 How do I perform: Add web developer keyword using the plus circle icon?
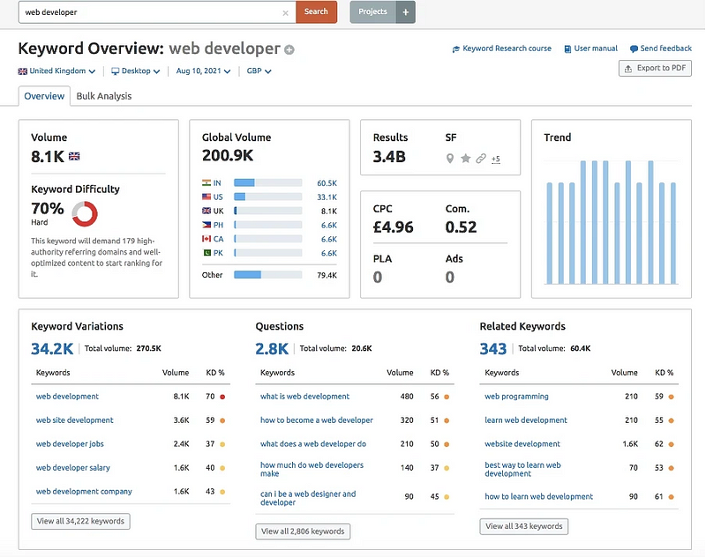click(289, 49)
